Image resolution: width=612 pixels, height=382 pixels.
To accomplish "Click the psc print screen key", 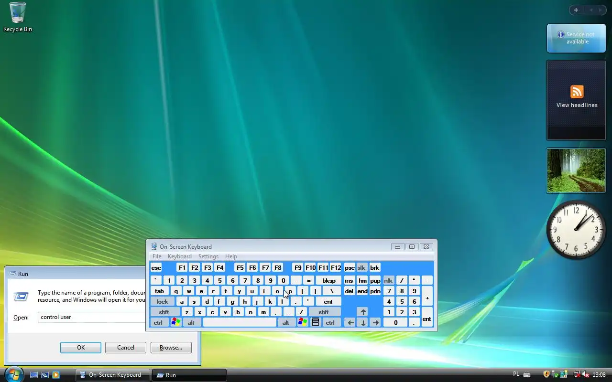I will click(350, 267).
